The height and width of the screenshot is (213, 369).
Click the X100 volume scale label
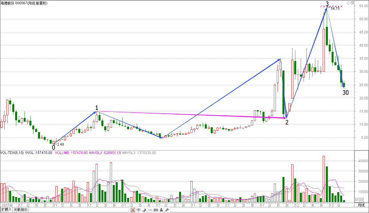(359, 200)
